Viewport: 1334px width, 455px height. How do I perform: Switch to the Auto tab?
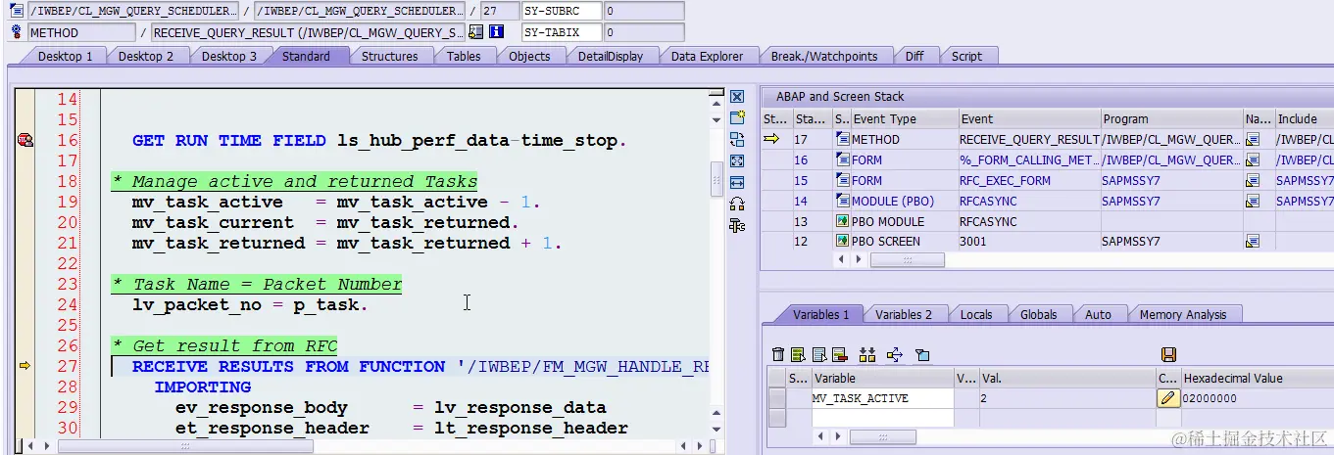[x=1098, y=314]
